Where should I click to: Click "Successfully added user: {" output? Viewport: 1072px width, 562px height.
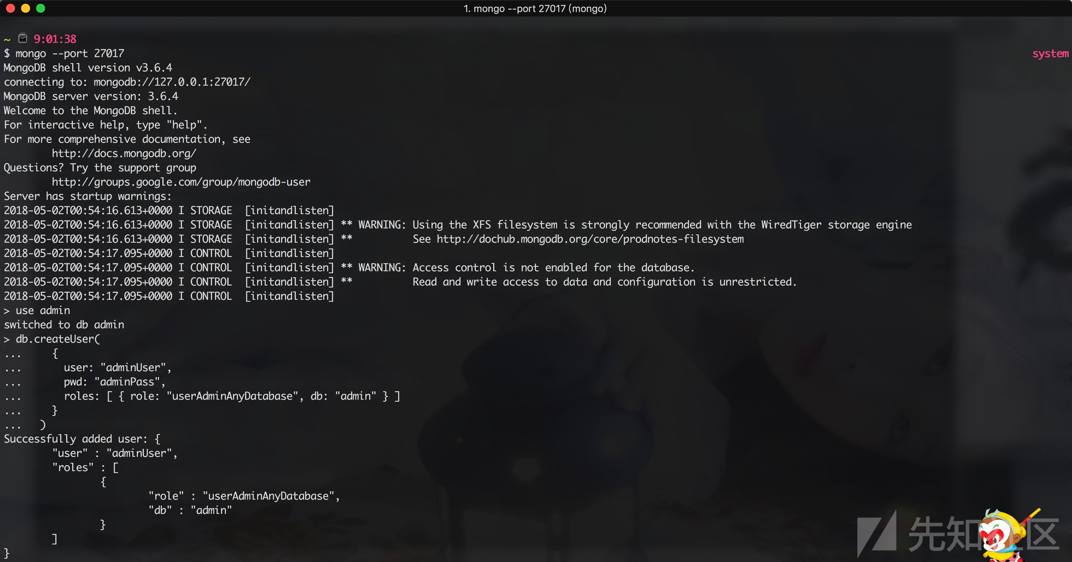[x=82, y=439]
